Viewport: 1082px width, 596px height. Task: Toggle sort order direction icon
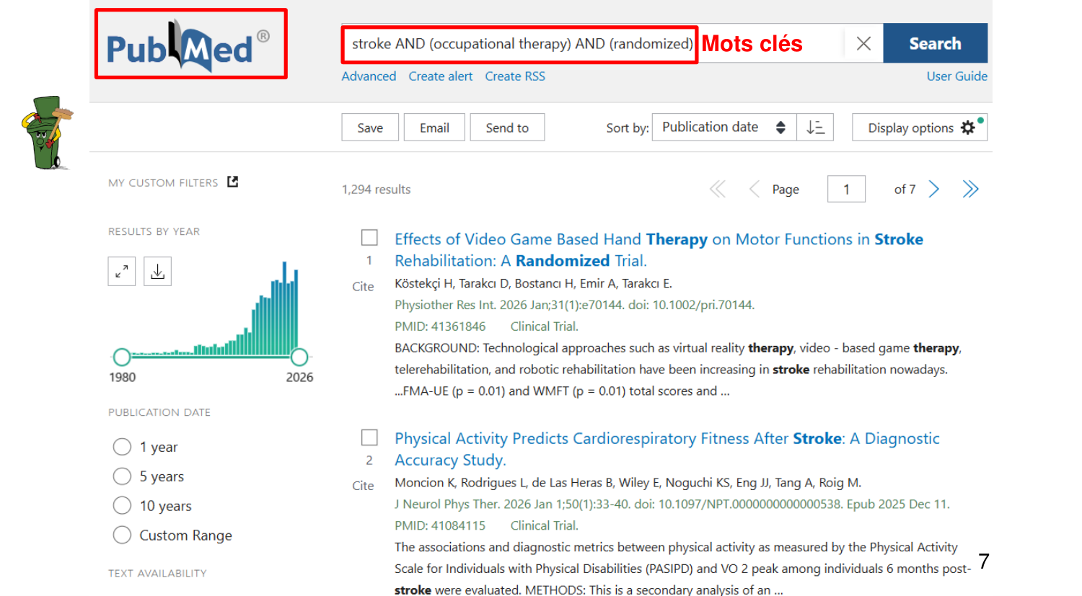point(815,128)
